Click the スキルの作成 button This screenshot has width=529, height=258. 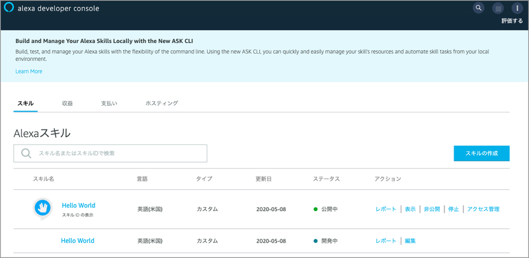[x=481, y=153]
